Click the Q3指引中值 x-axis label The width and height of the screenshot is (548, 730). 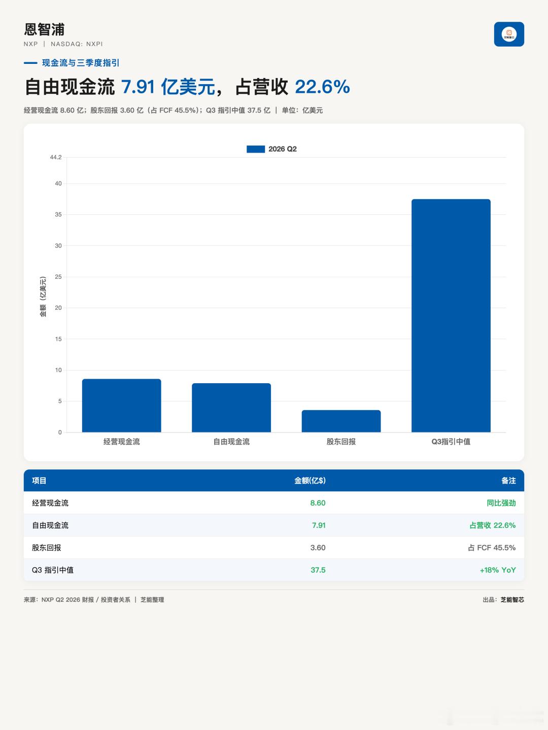[451, 442]
